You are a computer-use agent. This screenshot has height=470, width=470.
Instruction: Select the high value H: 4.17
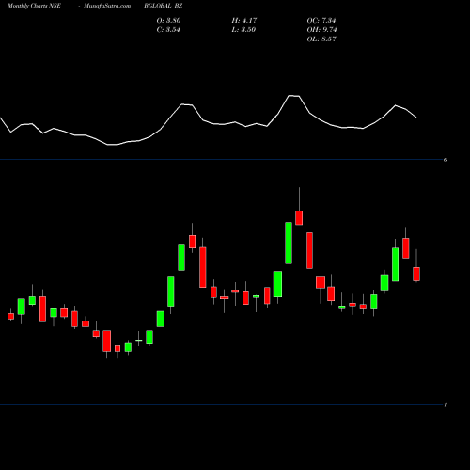[x=244, y=21]
